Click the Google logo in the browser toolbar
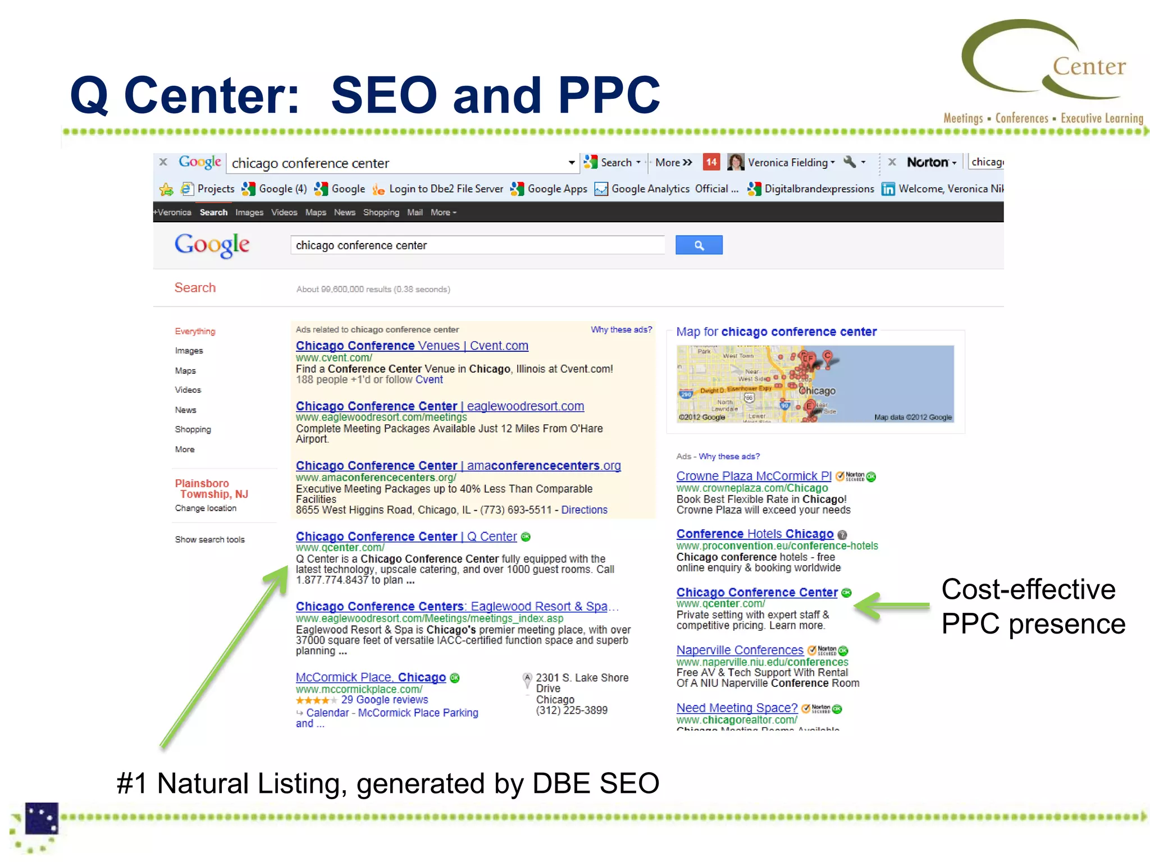Image resolution: width=1150 pixels, height=862 pixels. pos(199,162)
